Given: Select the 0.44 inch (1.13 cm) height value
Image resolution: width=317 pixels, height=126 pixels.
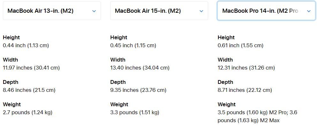Looking at the screenshot, I should point(26,45).
